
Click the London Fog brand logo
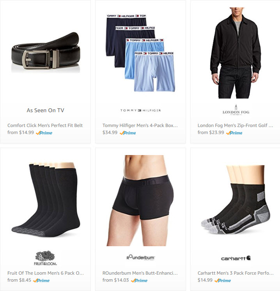236,110
